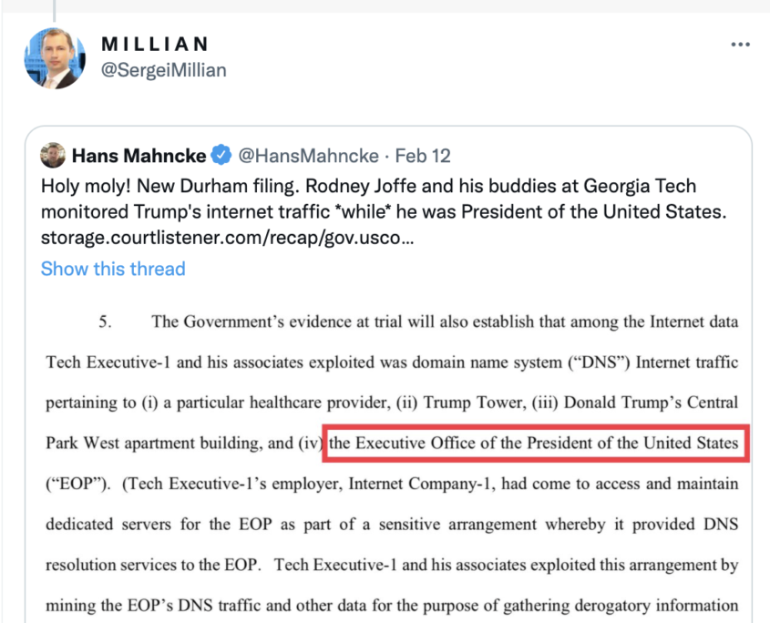Click the 'resolution services to the EOP' line
Viewport: 770px width, 623px height.
[155, 565]
